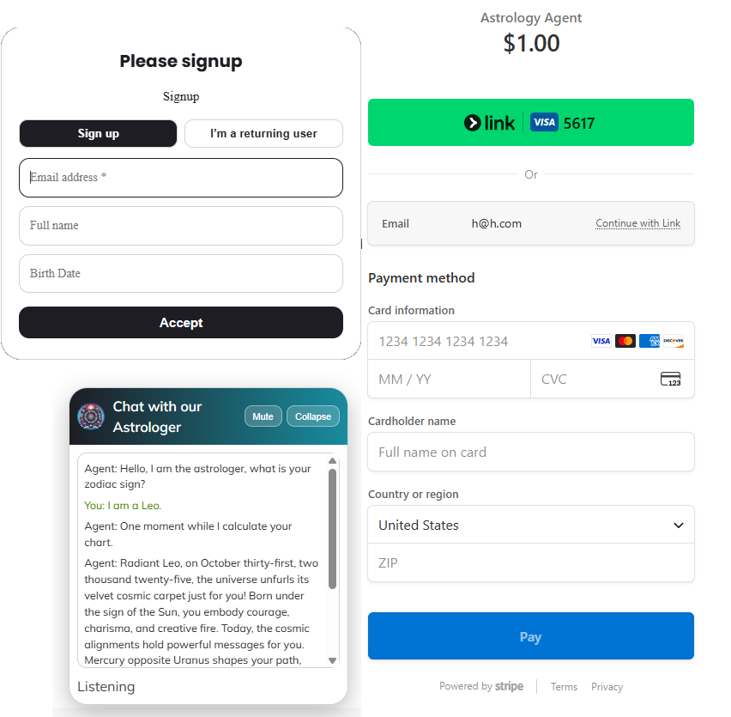Click the Discover card icon
Image resolution: width=731 pixels, height=717 pixels.
click(674, 340)
